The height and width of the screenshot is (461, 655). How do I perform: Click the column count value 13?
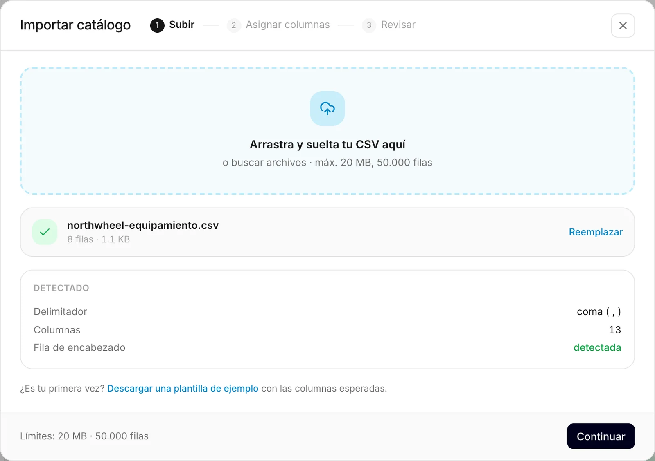(x=615, y=330)
